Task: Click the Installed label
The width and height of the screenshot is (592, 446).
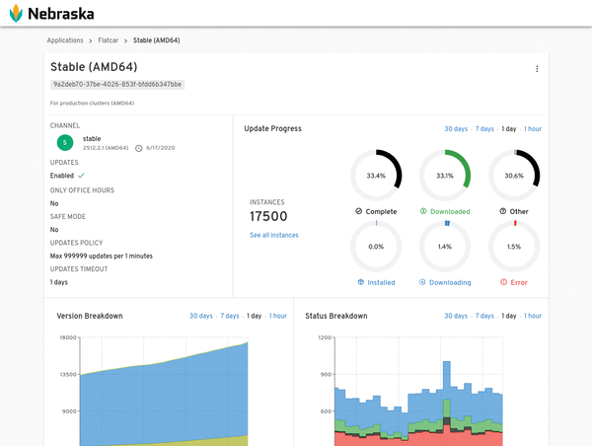Action: [381, 282]
